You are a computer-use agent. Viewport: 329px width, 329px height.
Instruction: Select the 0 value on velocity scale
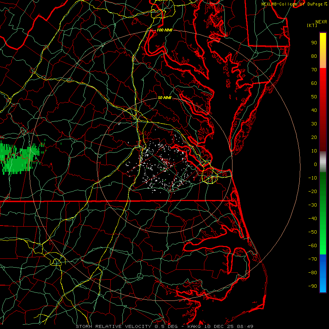click(x=315, y=164)
